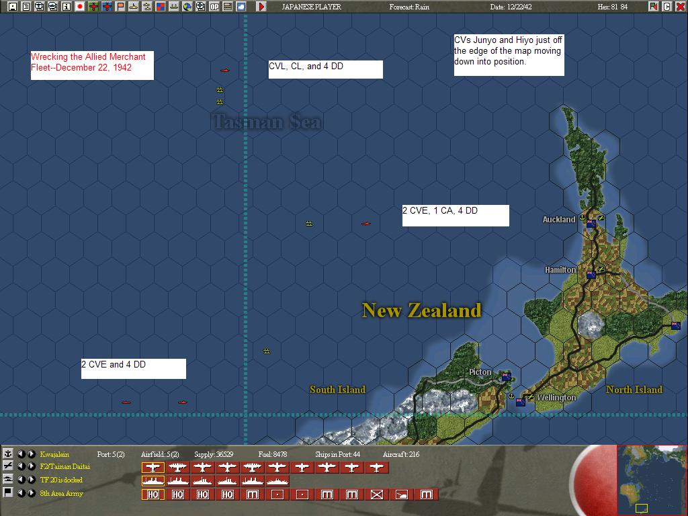Click the red play end-turn arrow
688x516 pixels.
[261, 7]
